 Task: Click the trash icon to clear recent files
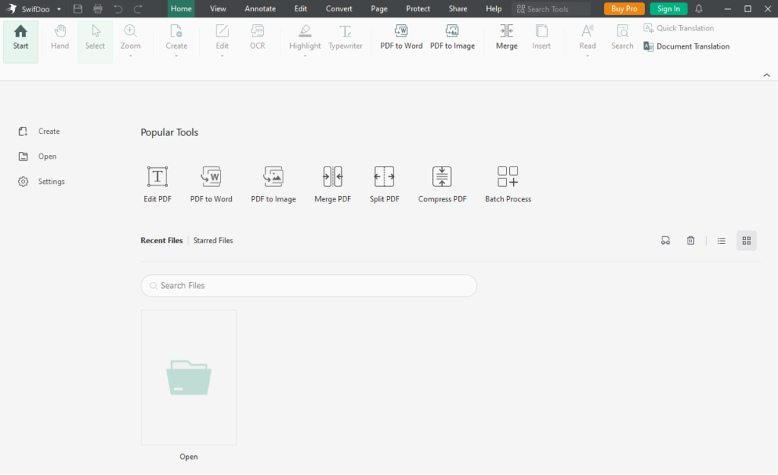tap(691, 241)
